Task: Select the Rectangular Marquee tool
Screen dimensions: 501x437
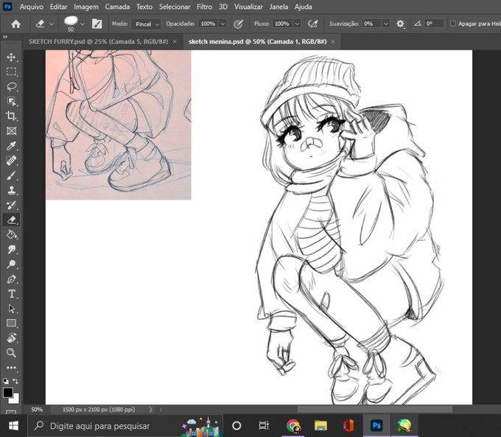Action: 12,72
